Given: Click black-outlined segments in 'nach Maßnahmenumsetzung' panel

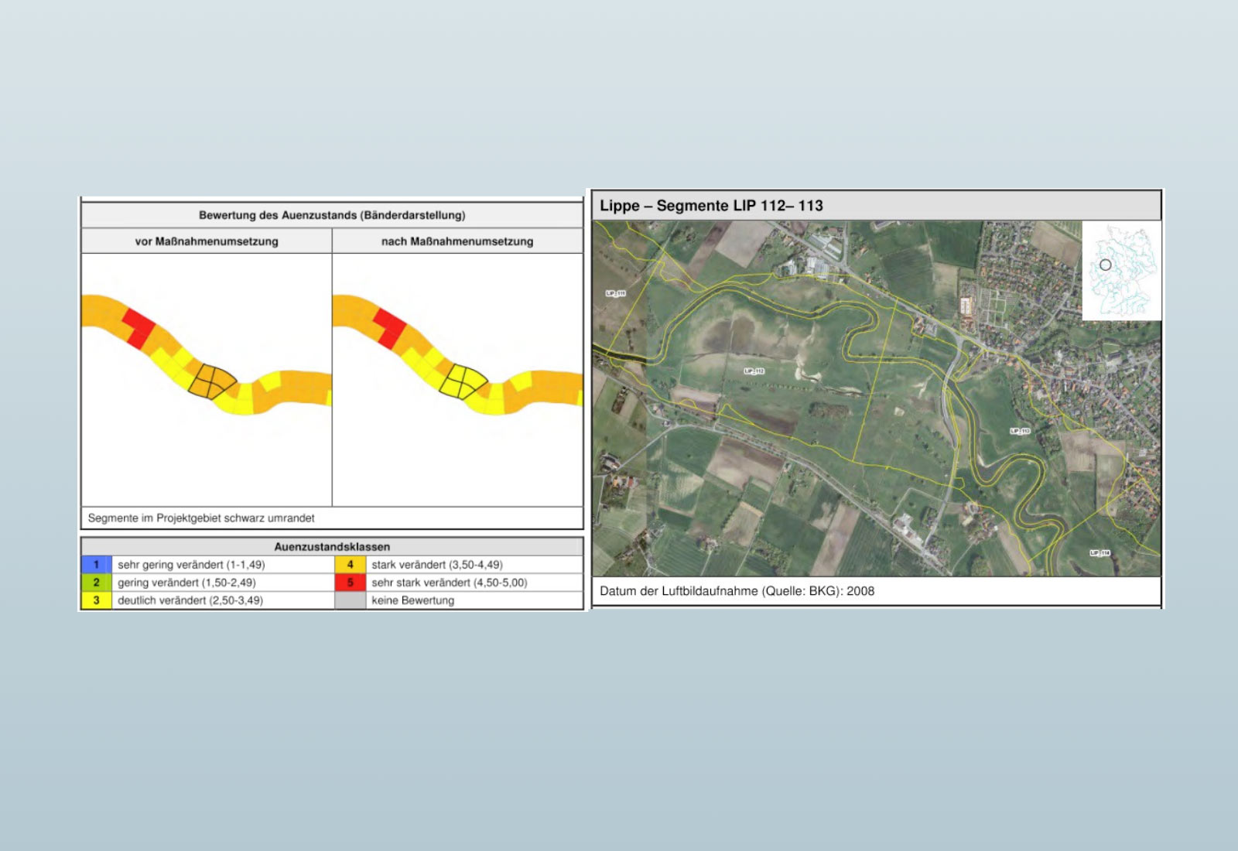Looking at the screenshot, I should point(463,381).
